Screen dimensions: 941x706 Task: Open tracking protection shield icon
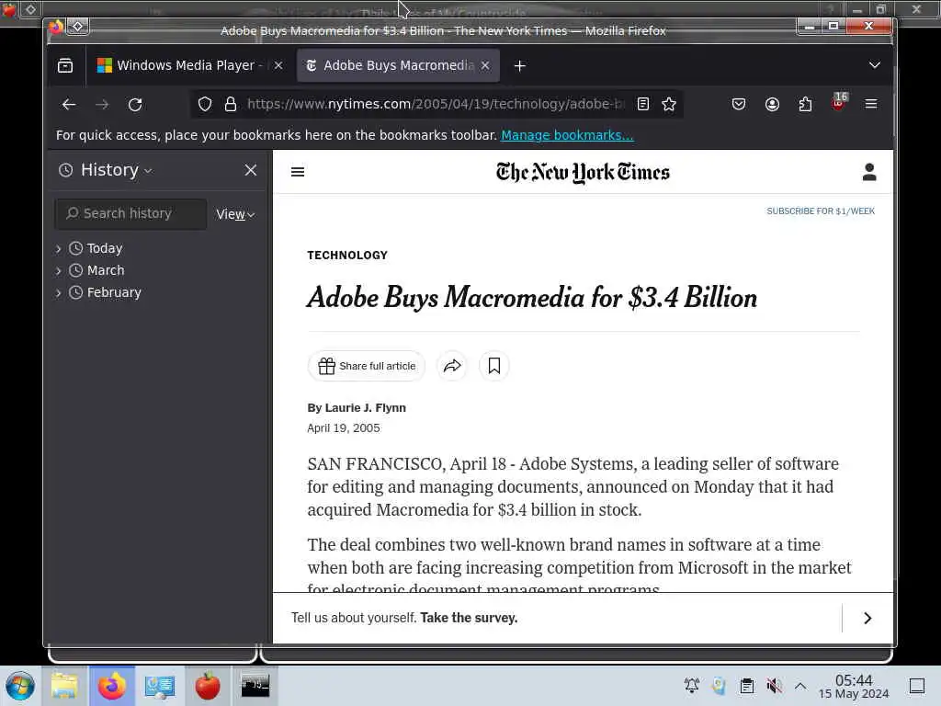[205, 105]
